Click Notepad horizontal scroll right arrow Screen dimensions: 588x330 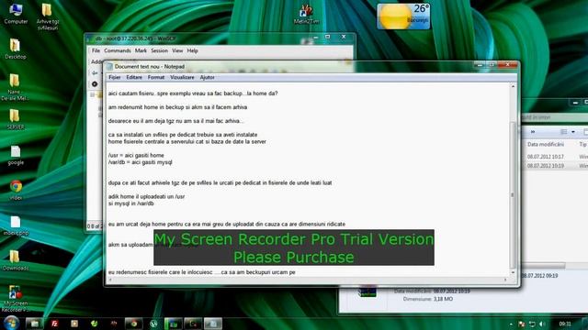coord(505,280)
